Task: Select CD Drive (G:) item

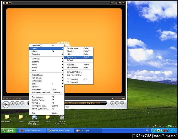Action: (78, 82)
